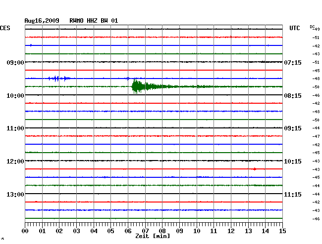322x244 pixels.
Task: Click minute 15 on the time axis
Action: click(282, 231)
